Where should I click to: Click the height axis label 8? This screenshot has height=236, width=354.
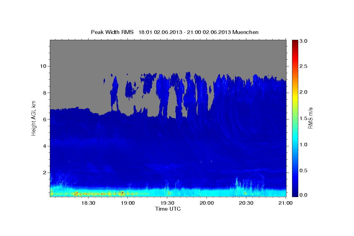pos(45,93)
